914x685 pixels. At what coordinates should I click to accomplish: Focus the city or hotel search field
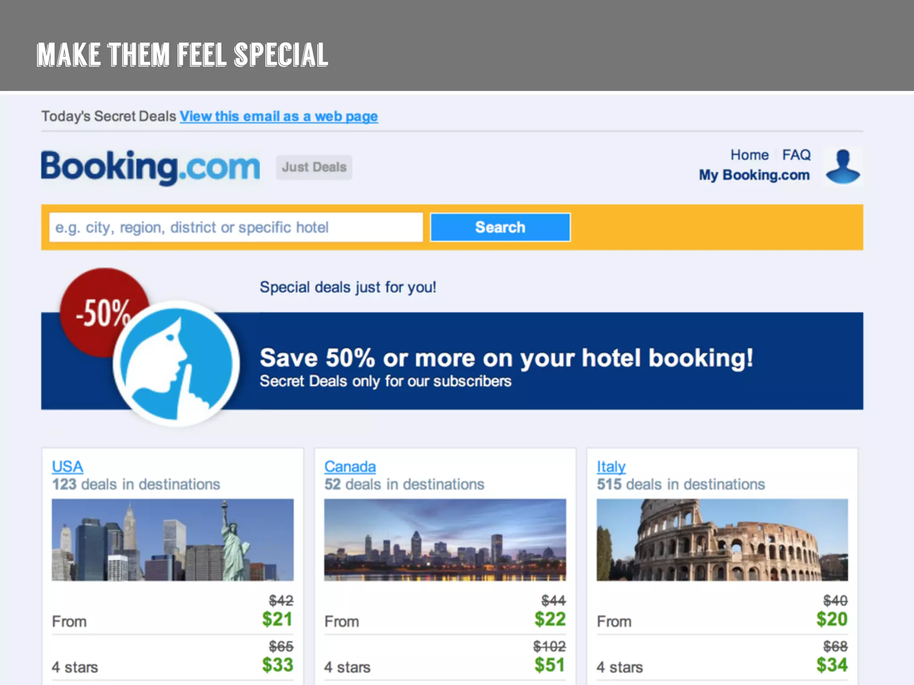[236, 227]
